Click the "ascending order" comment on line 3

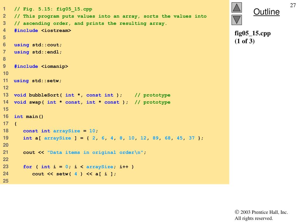click(x=91, y=23)
